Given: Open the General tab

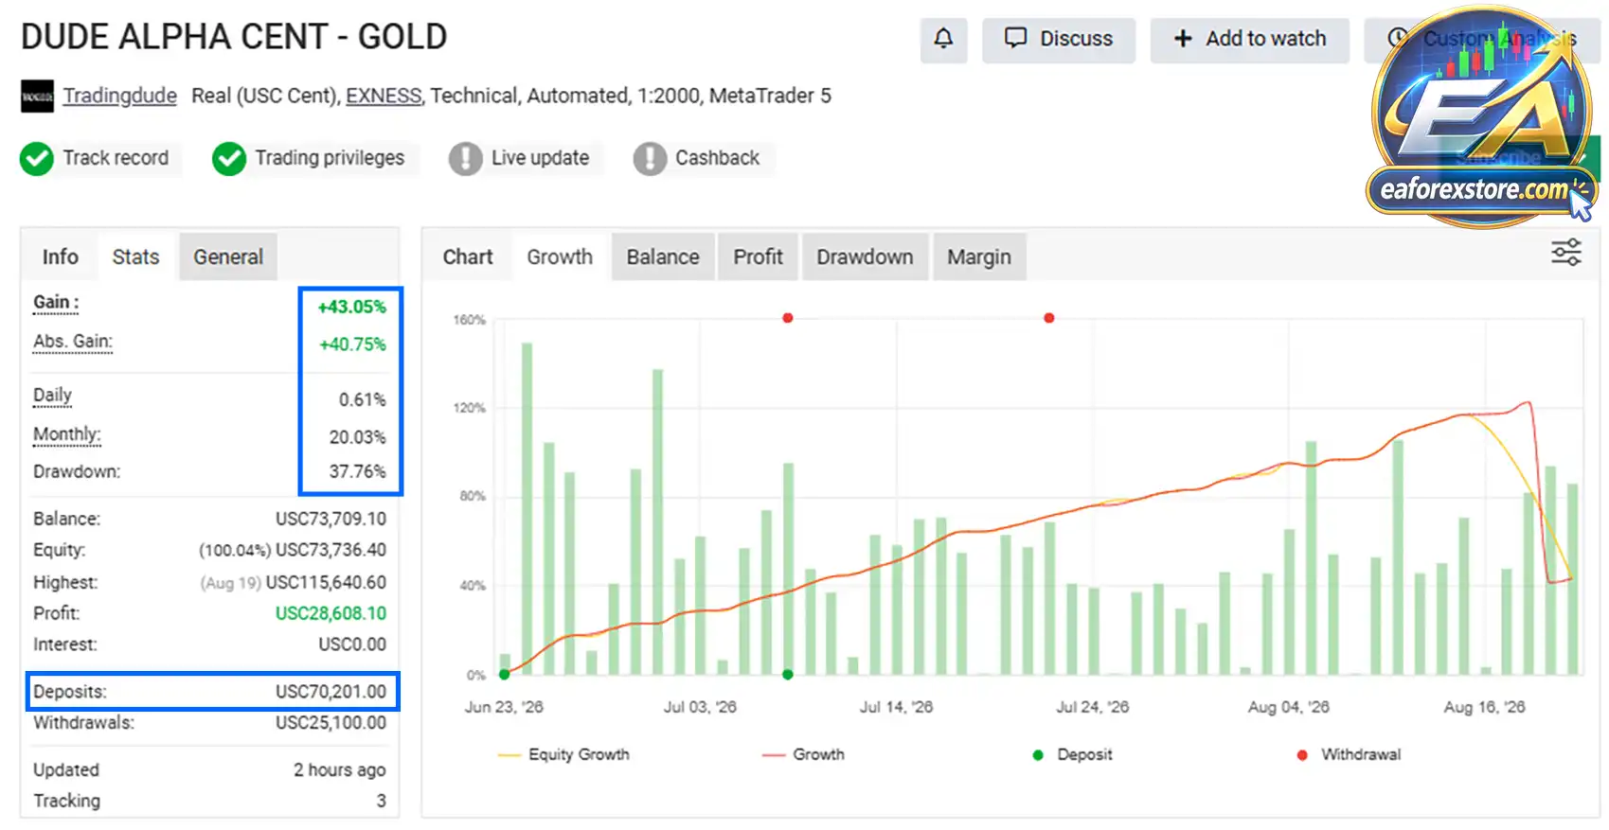Looking at the screenshot, I should tap(228, 256).
